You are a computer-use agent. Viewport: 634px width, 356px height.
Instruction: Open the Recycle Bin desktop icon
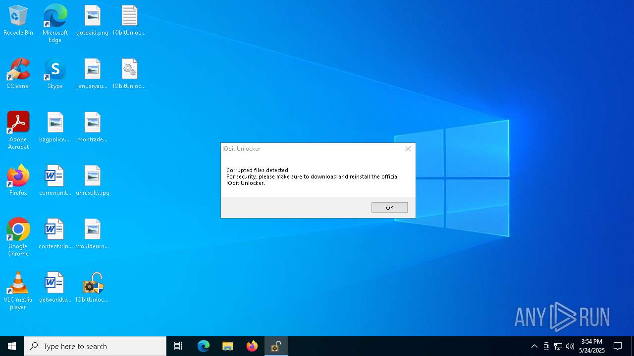18,21
